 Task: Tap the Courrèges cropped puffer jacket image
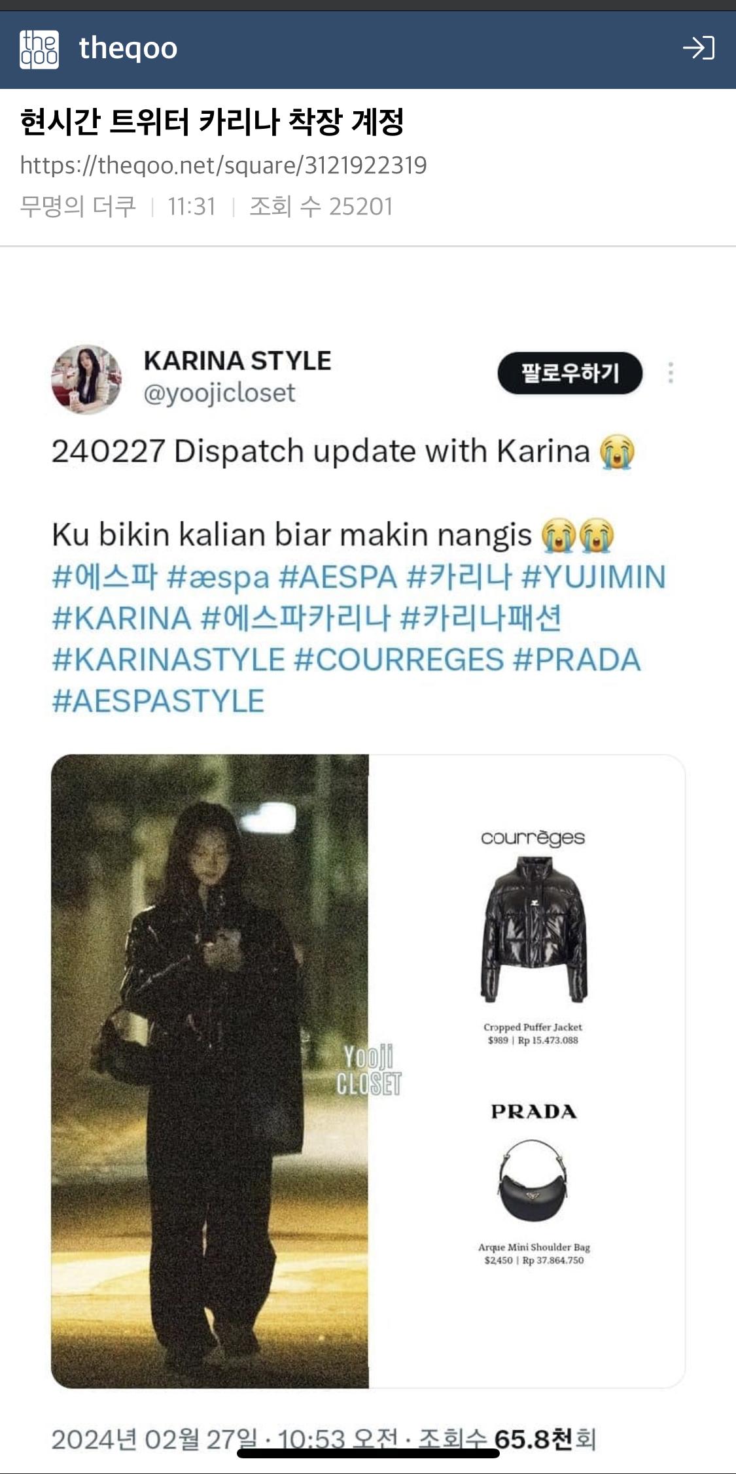(x=534, y=929)
